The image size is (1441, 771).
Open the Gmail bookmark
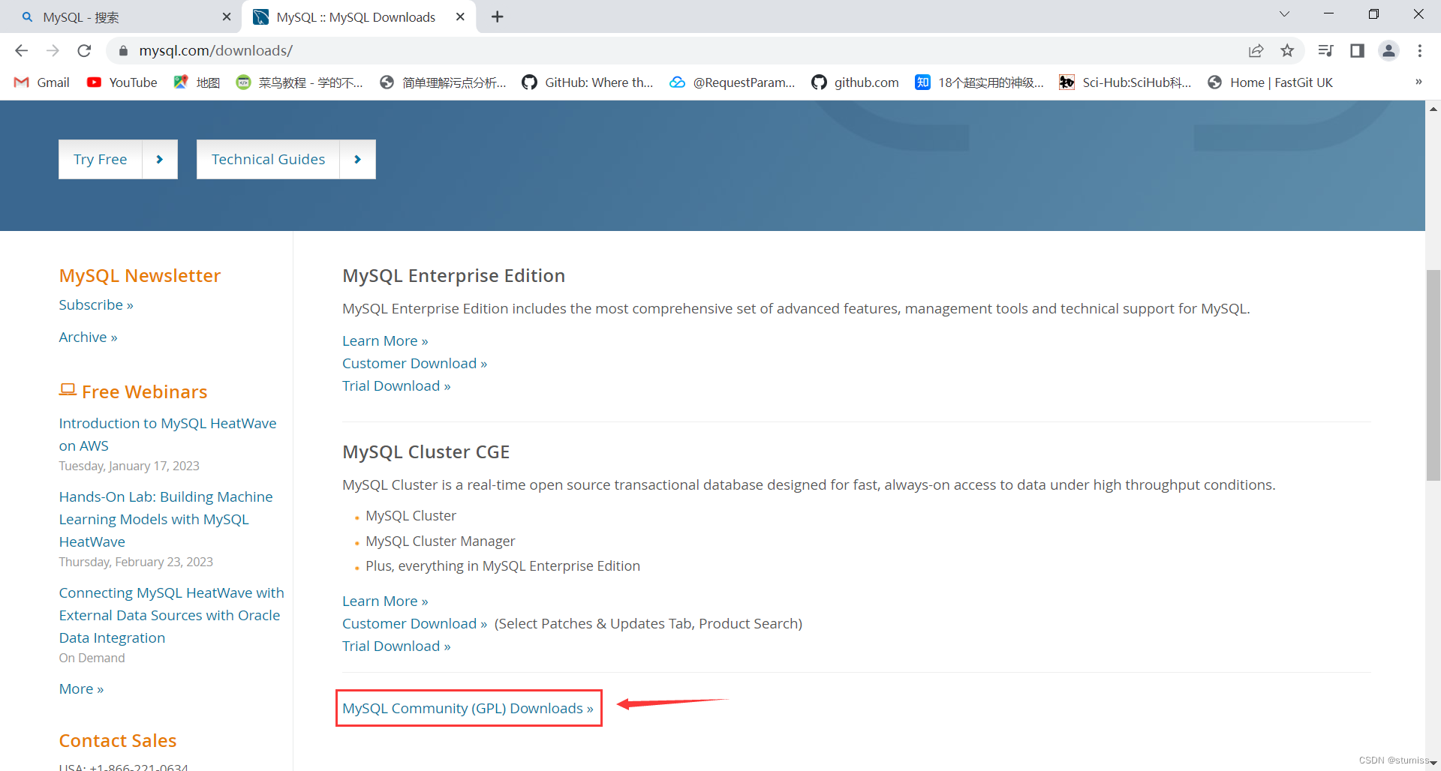(42, 82)
